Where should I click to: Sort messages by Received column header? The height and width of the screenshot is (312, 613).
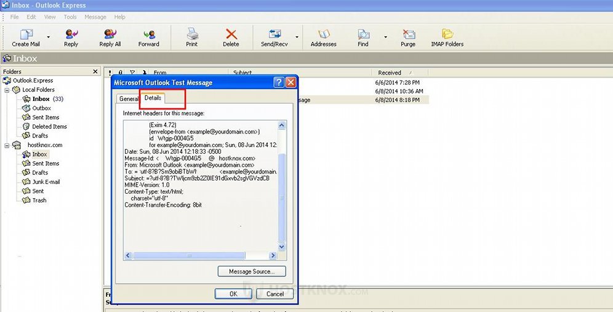[x=399, y=73]
